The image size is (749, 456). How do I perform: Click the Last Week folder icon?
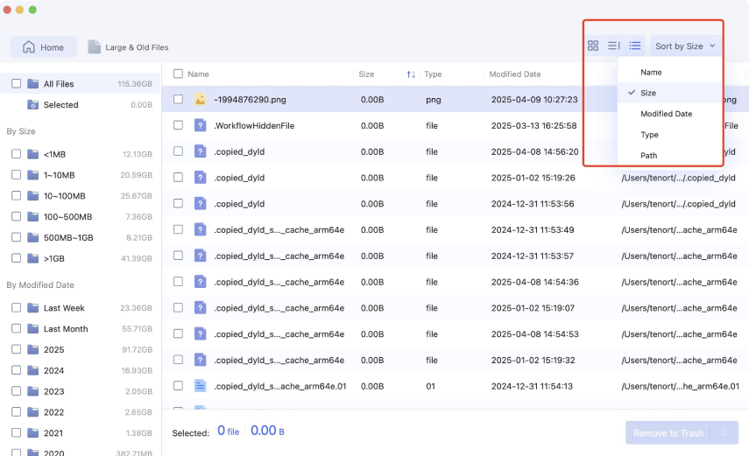point(33,307)
